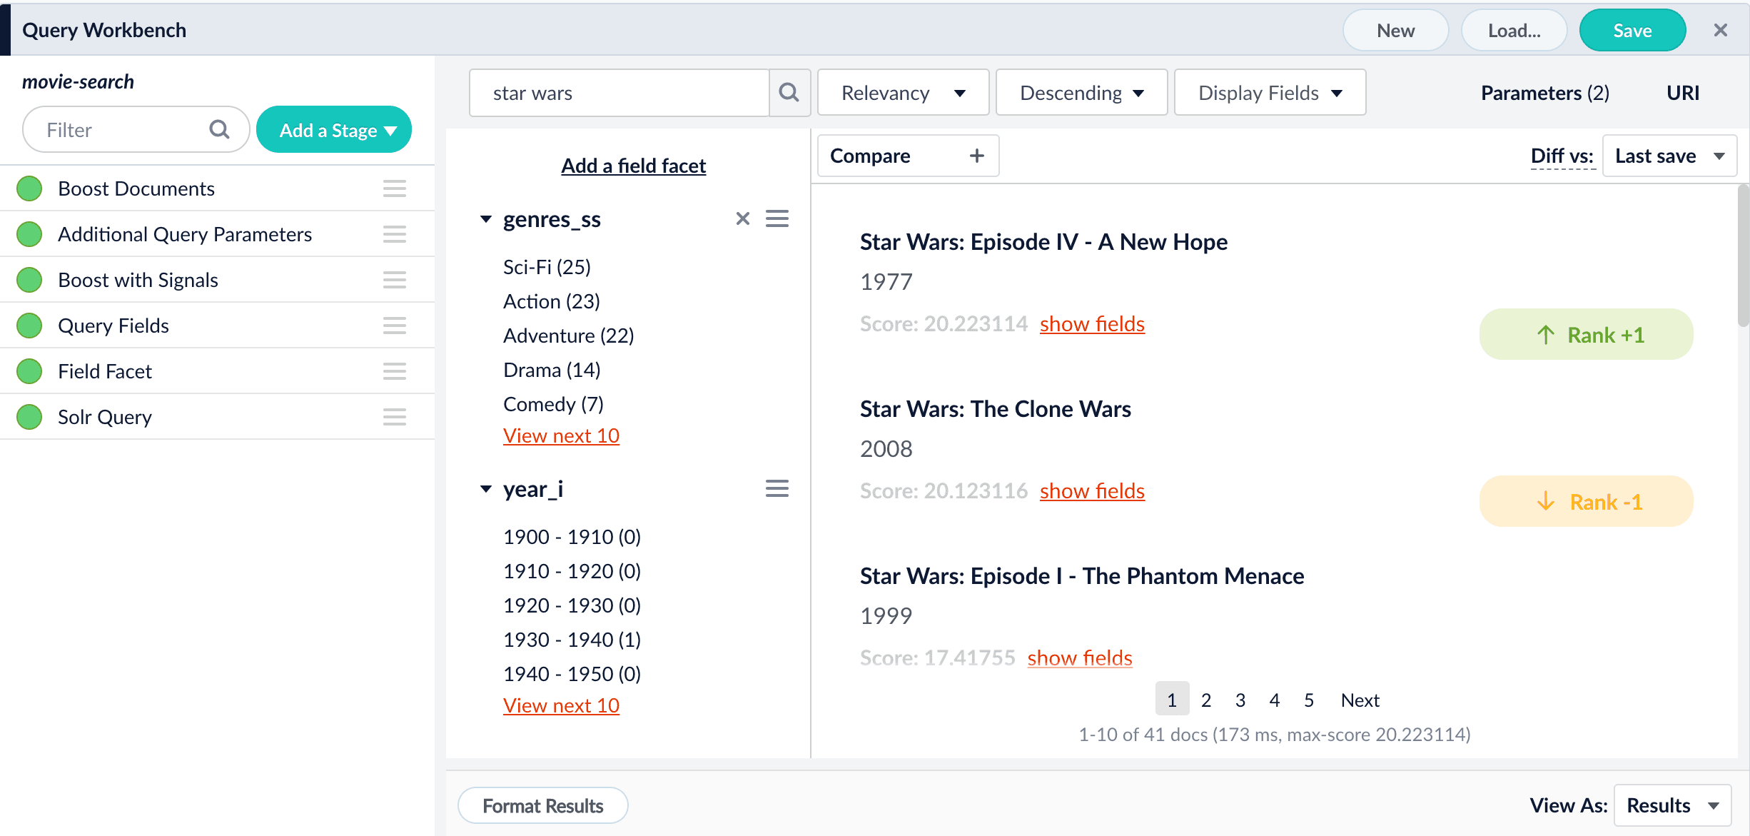Click the stage filter magnifier icon
The width and height of the screenshot is (1750, 836).
tap(219, 130)
